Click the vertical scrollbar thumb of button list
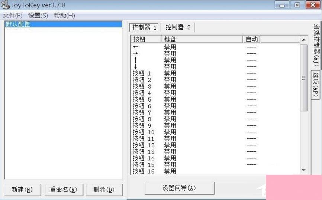The height and width of the screenshot is (200, 322). 304,78
